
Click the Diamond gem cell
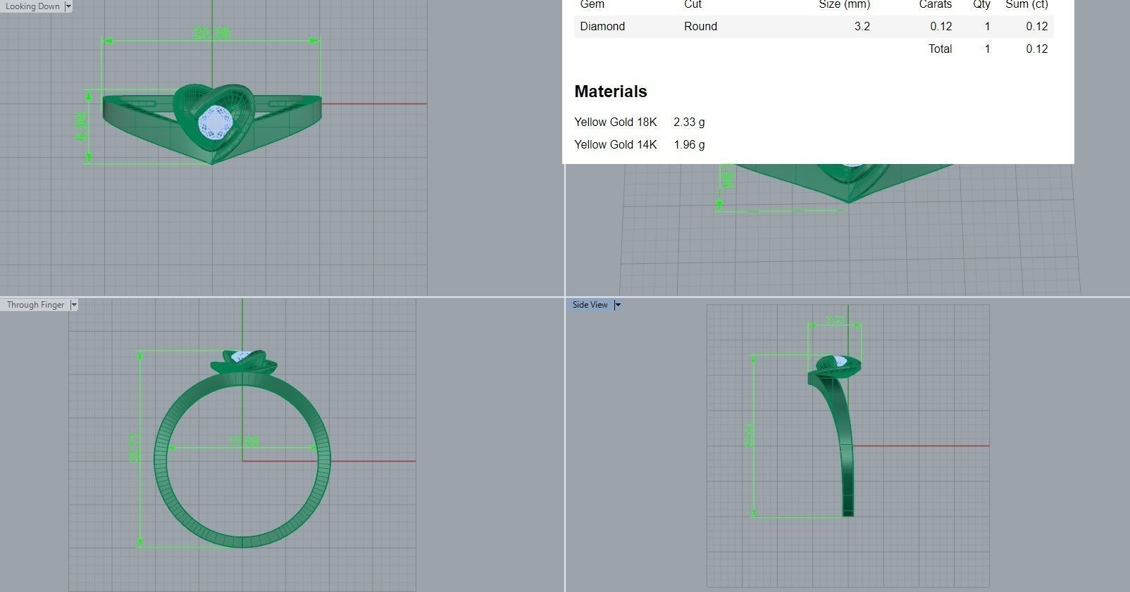tap(602, 27)
